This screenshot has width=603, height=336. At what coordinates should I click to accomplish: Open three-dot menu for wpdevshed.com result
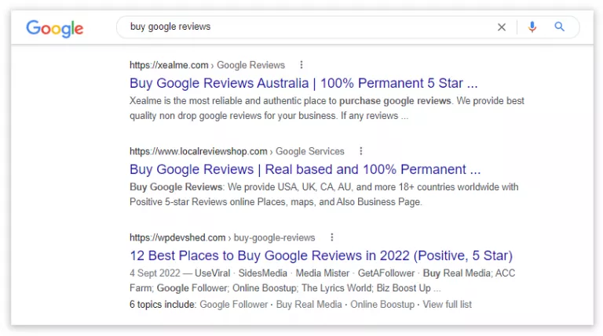click(332, 237)
